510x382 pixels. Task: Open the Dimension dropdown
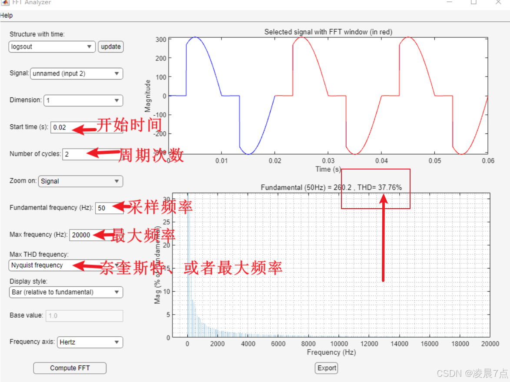(83, 100)
